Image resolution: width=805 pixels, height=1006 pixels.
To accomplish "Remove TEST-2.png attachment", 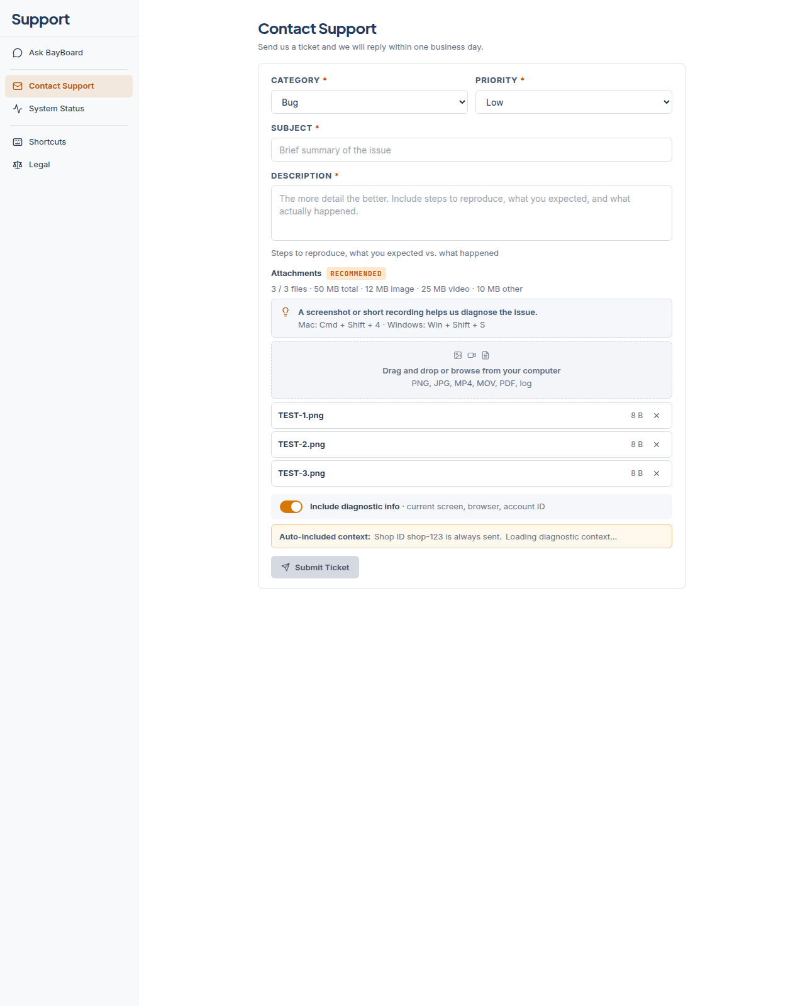I will (657, 445).
